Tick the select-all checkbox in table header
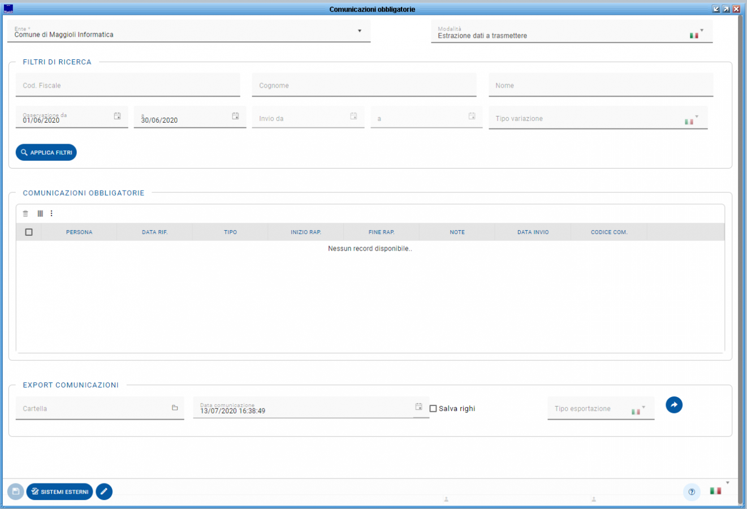The width and height of the screenshot is (747, 509). pos(29,232)
